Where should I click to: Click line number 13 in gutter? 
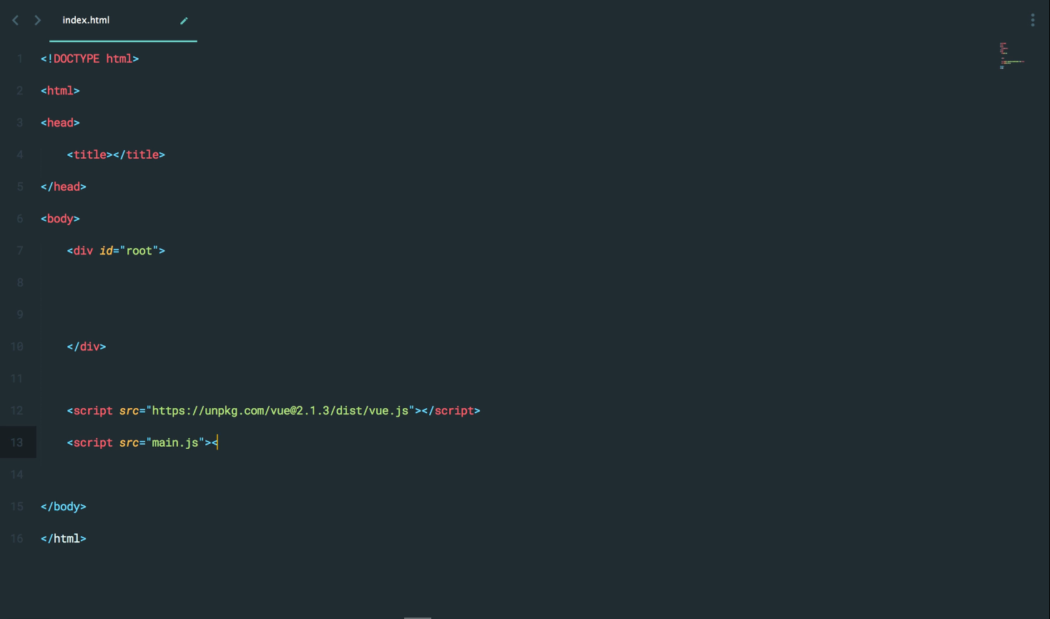(17, 442)
